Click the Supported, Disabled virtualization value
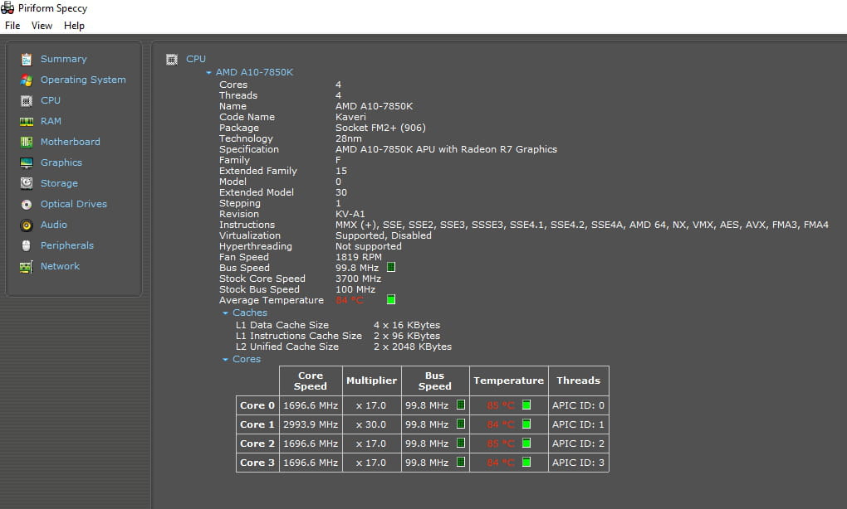 pyautogui.click(x=383, y=235)
